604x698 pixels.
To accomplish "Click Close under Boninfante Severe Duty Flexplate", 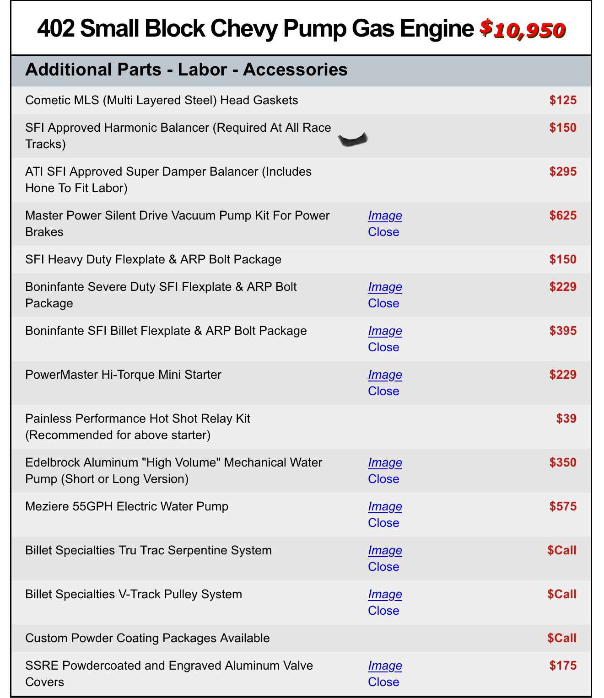I will [383, 303].
